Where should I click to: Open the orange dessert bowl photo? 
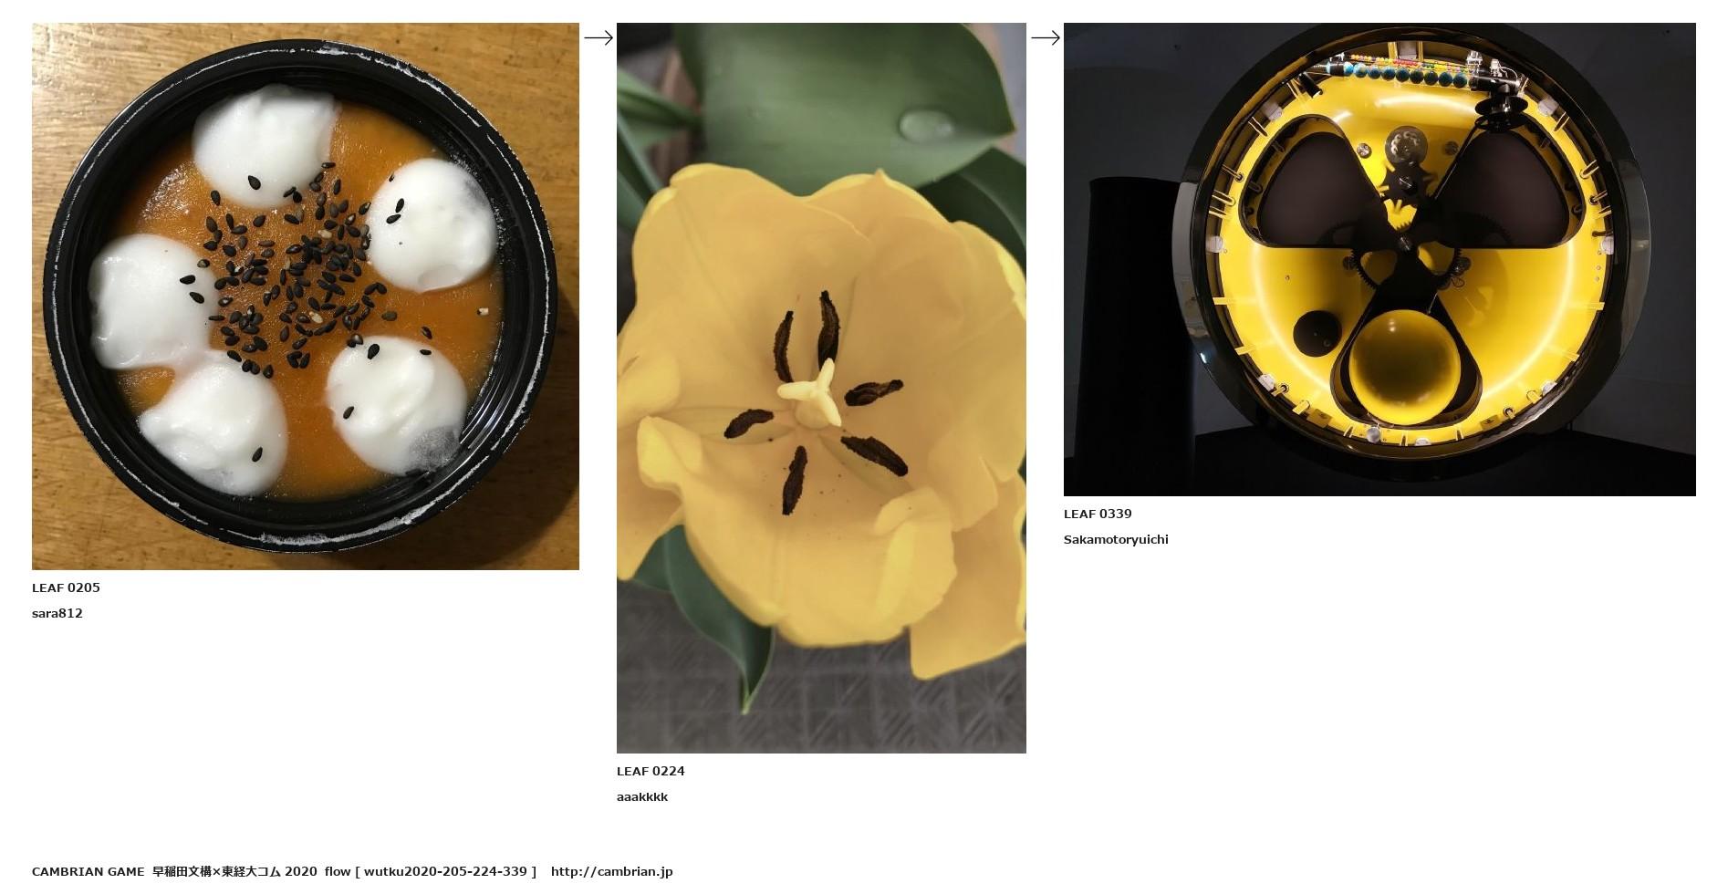coord(306,296)
